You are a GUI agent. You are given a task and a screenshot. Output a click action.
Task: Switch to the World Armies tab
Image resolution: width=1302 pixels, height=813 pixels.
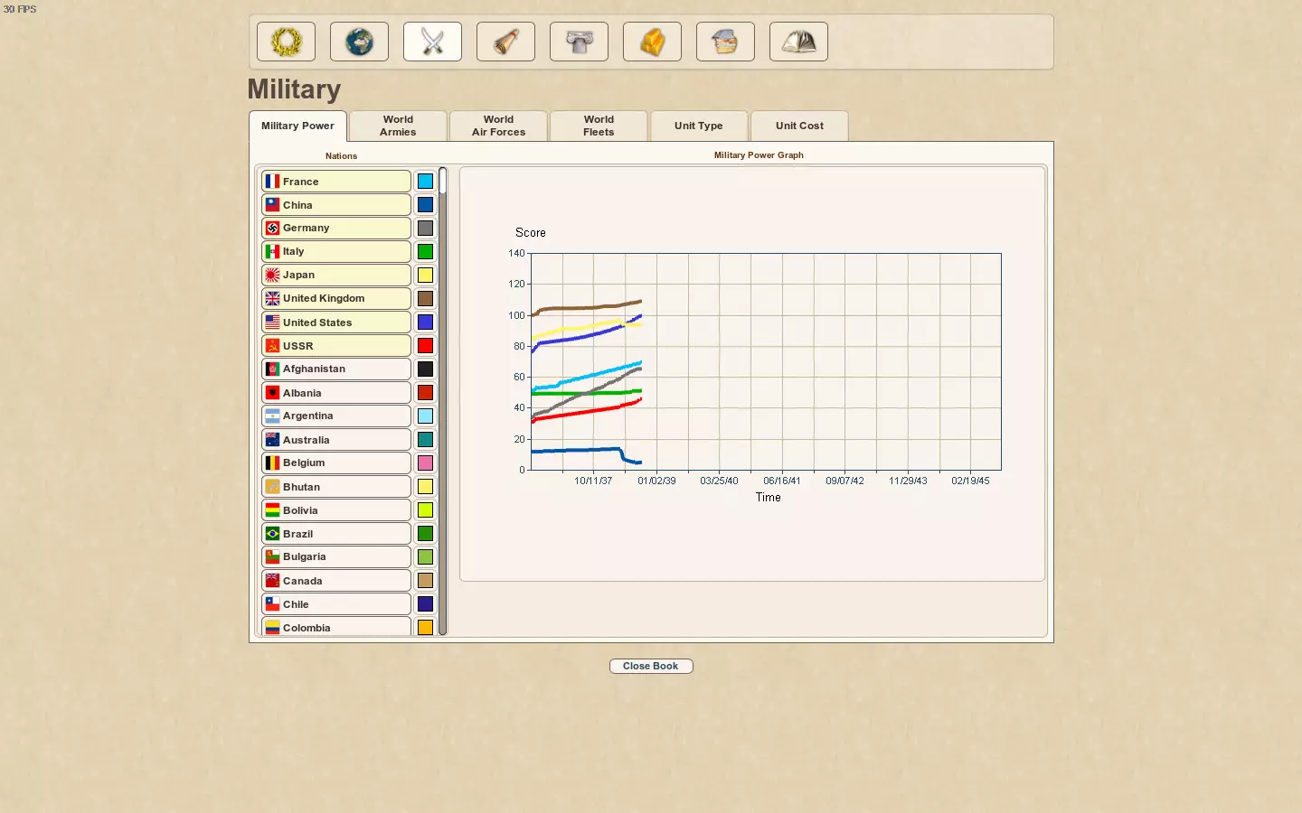(x=398, y=126)
